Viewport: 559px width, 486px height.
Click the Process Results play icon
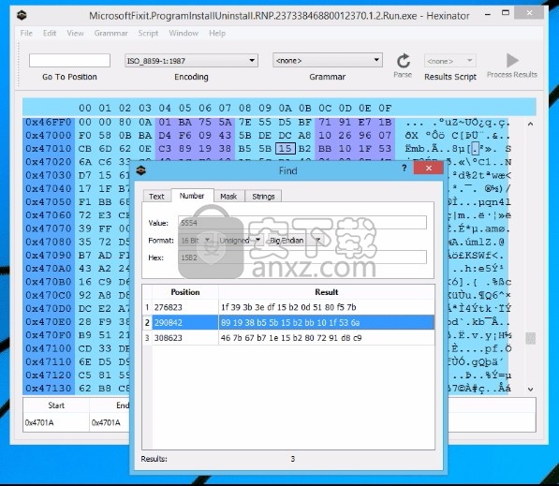(512, 60)
